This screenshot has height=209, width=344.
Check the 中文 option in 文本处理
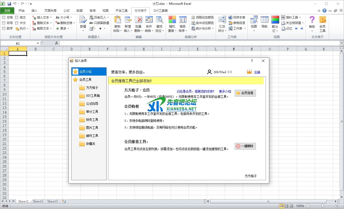21,23
